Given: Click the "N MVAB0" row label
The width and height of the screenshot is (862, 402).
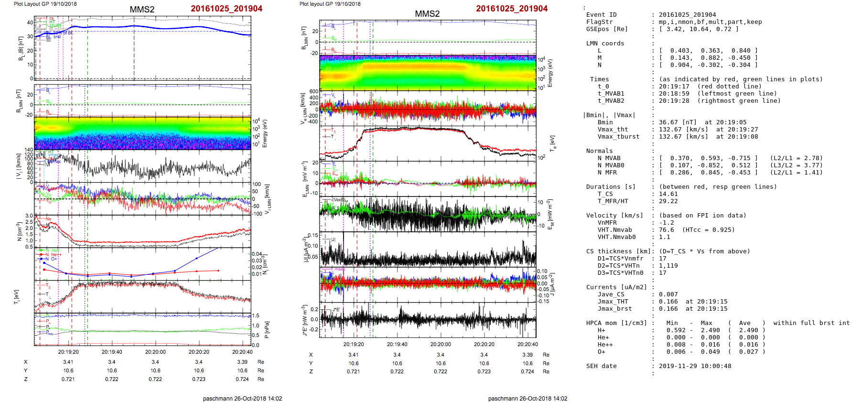Looking at the screenshot, I should point(611,165).
